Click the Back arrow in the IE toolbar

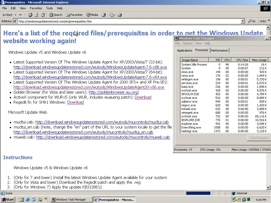coord(7,15)
